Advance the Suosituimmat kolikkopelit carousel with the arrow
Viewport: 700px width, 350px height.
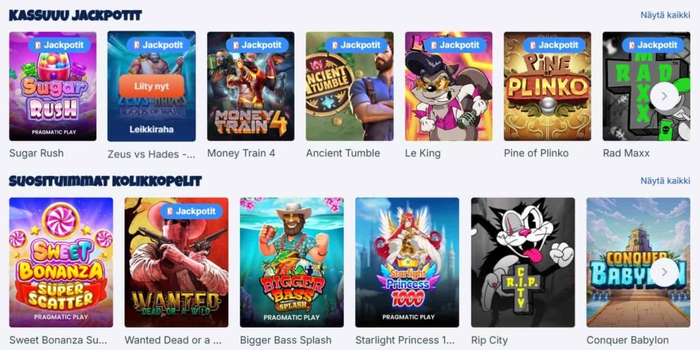(x=664, y=272)
